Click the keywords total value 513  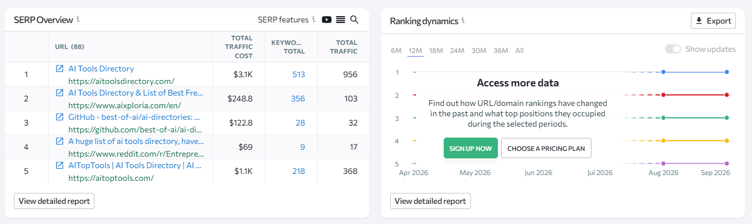pyautogui.click(x=298, y=74)
